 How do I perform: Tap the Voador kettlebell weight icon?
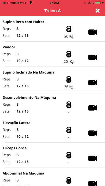pos(69,54)
